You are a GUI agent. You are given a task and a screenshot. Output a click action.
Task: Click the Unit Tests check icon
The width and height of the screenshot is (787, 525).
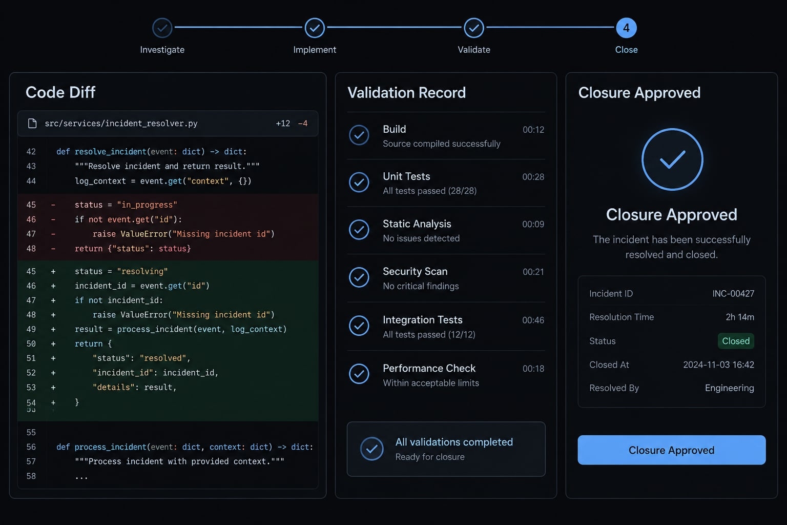click(359, 183)
